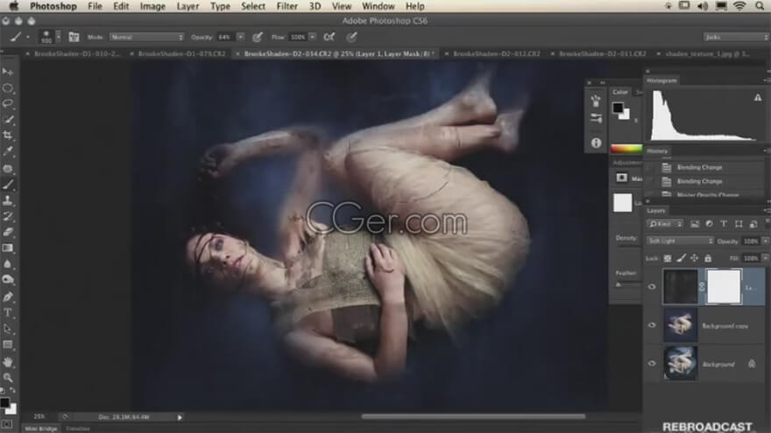Click the Layer 1 mask thumbnail
This screenshot has width=771, height=433.
[724, 286]
